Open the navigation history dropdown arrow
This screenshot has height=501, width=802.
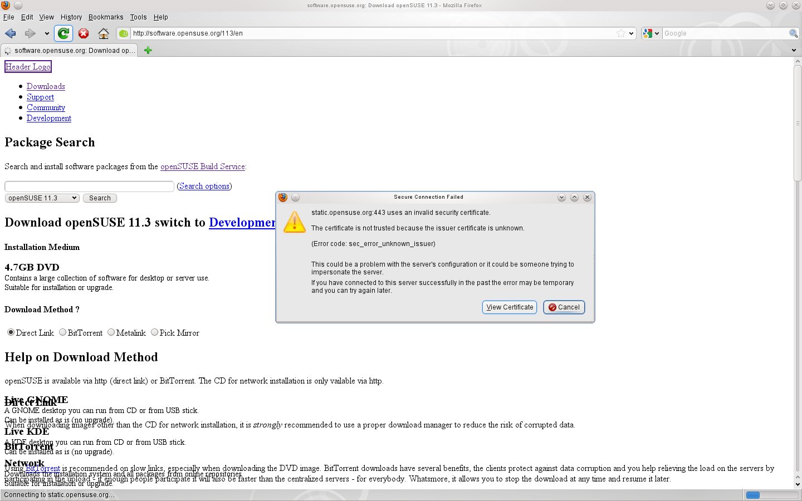(x=47, y=33)
